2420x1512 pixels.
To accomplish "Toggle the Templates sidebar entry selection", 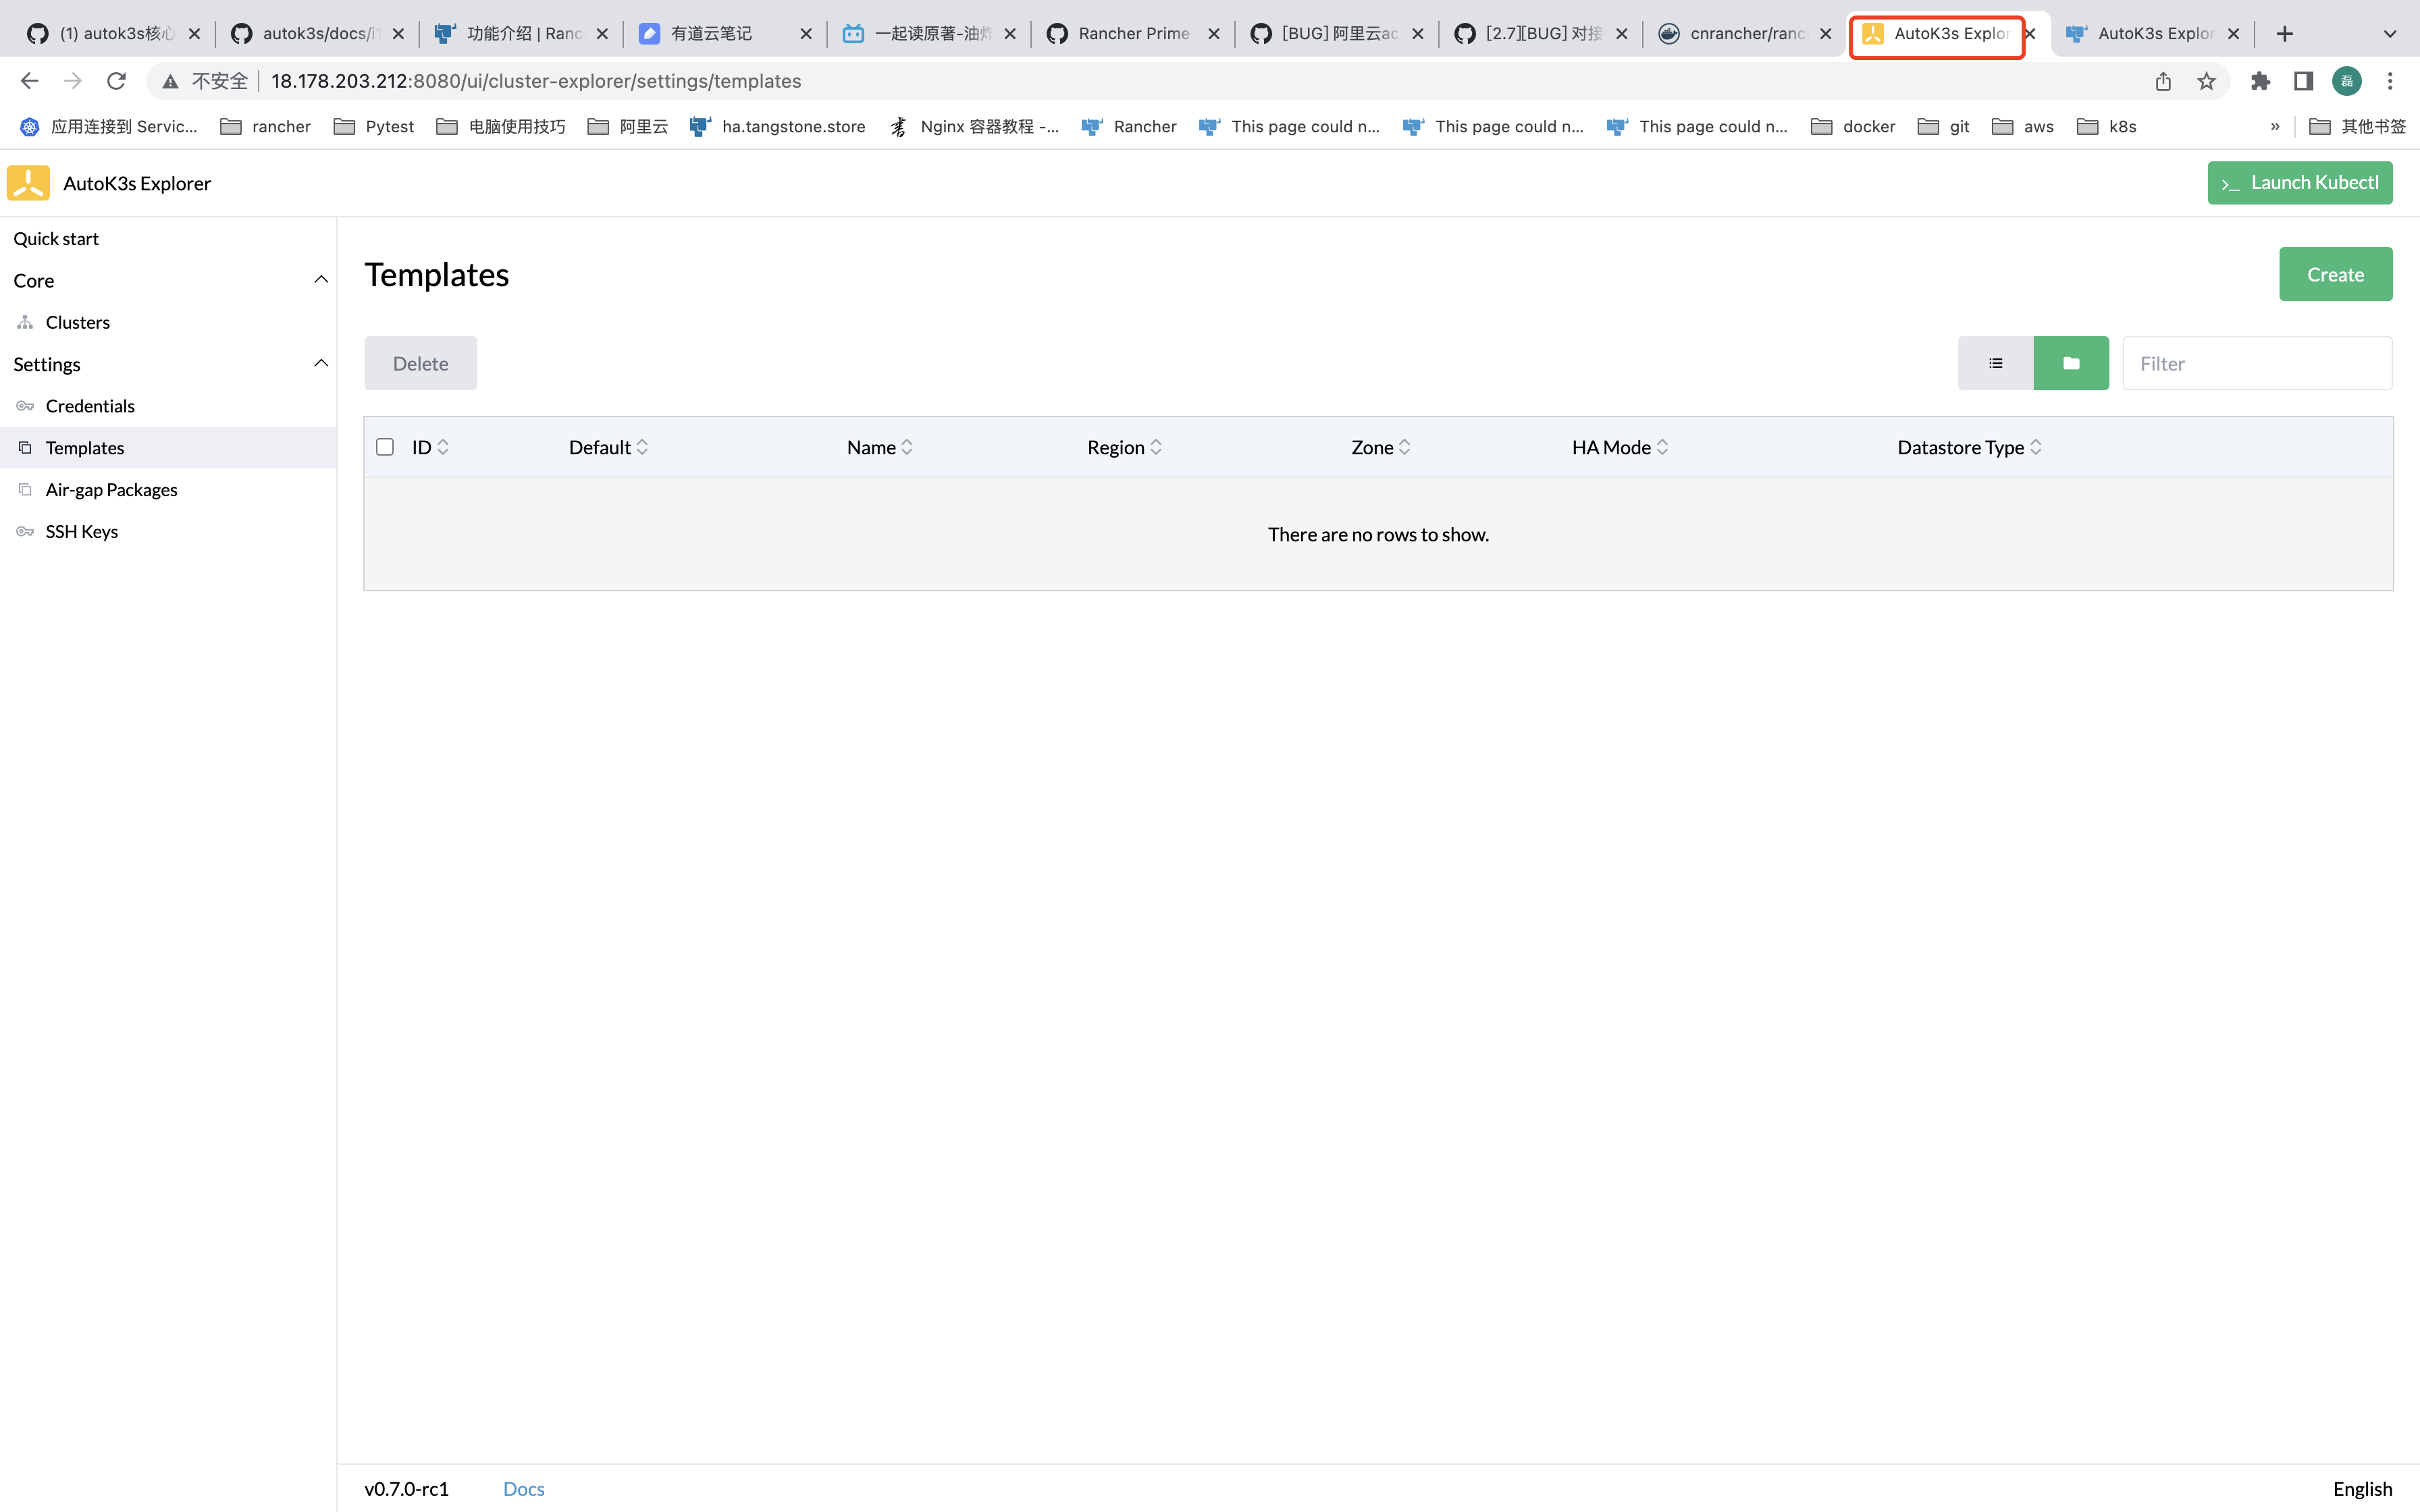I will coord(84,447).
